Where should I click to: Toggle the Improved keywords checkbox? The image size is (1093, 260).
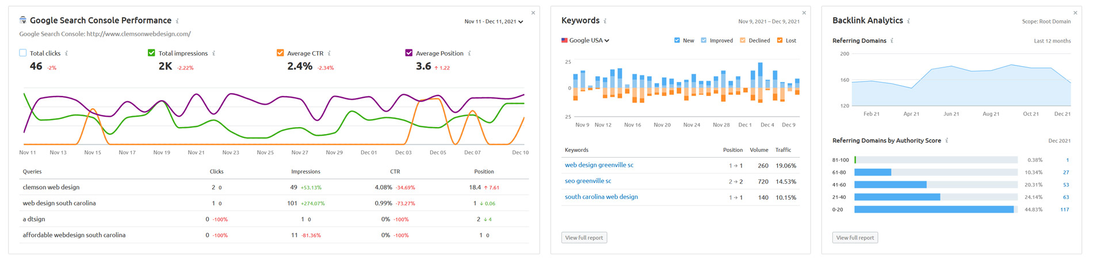[704, 40]
